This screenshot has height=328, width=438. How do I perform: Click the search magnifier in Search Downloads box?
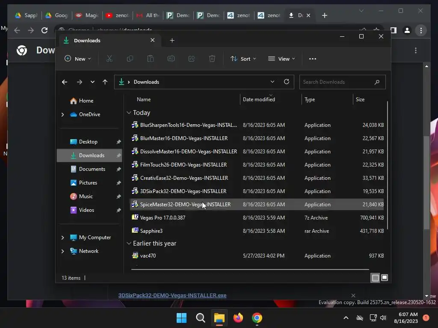click(377, 82)
